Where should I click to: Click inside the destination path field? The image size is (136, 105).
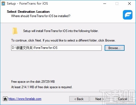pos(56,48)
